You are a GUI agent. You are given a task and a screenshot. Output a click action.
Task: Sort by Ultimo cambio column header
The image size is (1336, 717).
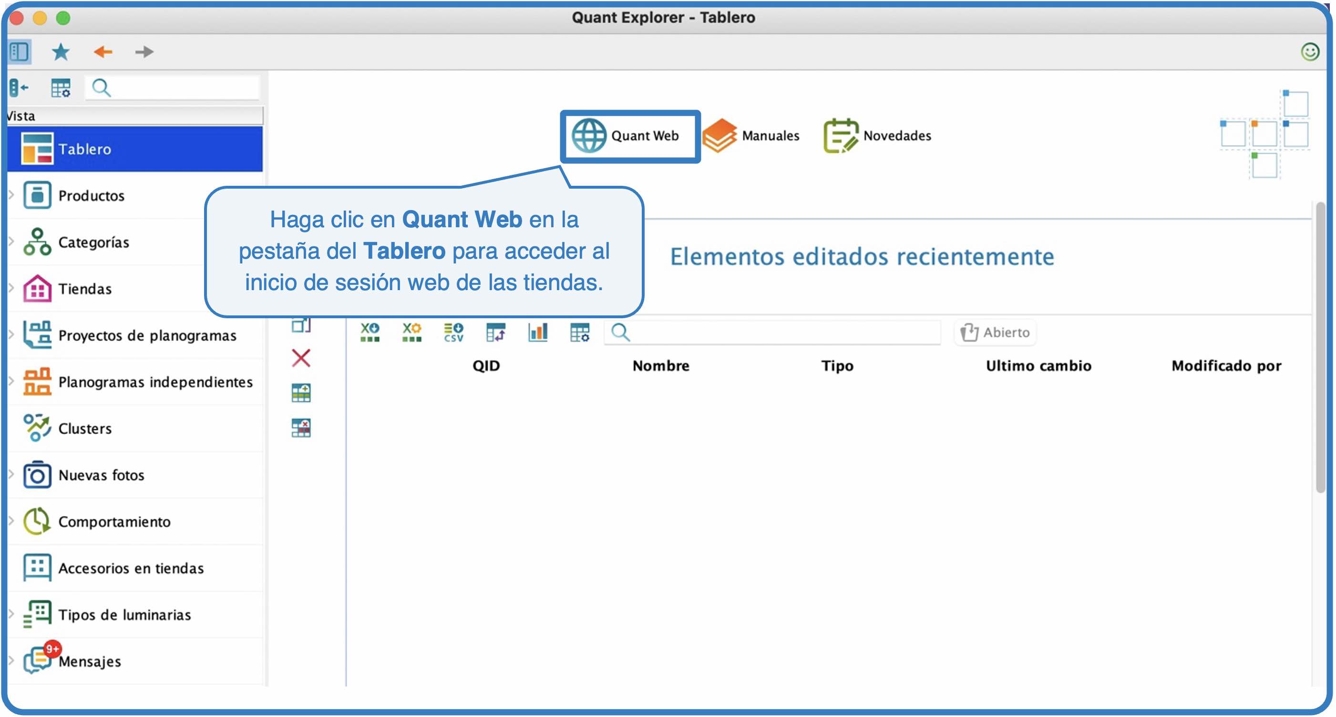(x=1038, y=366)
